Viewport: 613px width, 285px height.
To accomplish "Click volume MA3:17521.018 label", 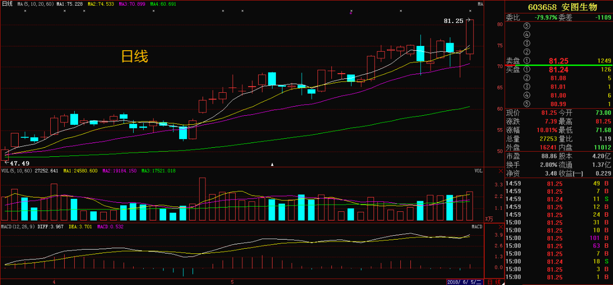I will tap(159, 171).
